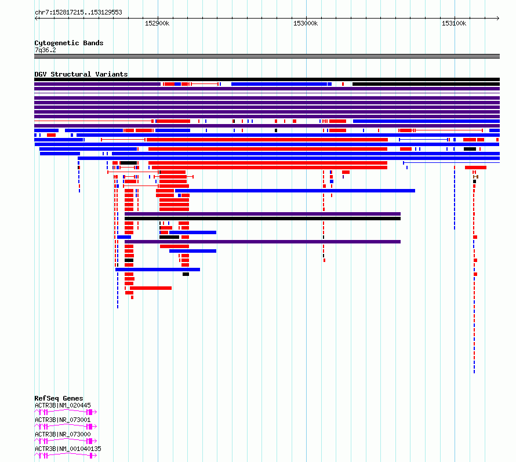Select the magenta gene model under ACTR3B|NR_073001
The height and width of the screenshot is (462, 516).
[66, 427]
